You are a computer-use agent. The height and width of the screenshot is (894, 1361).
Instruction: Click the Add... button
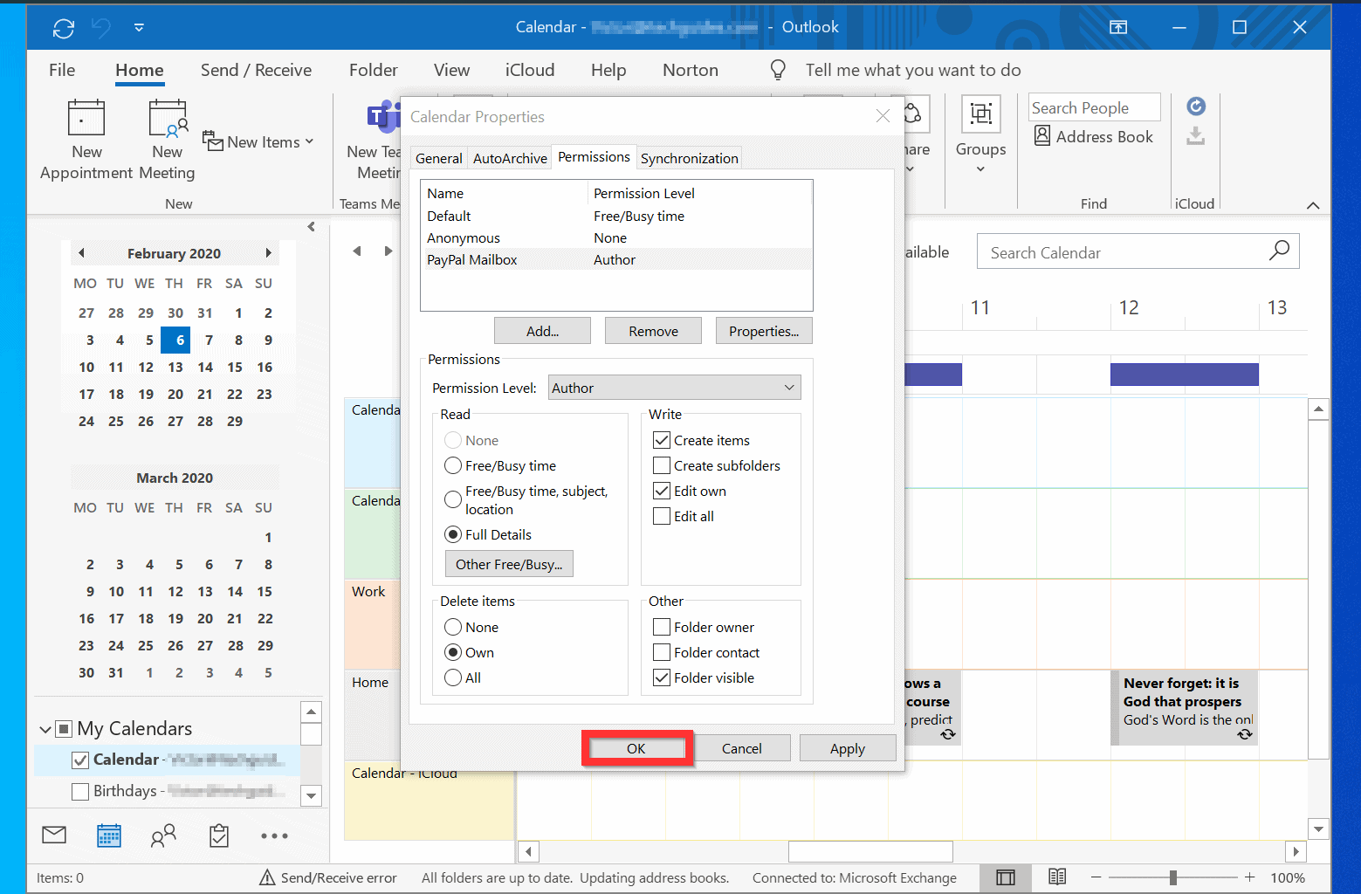pyautogui.click(x=542, y=331)
